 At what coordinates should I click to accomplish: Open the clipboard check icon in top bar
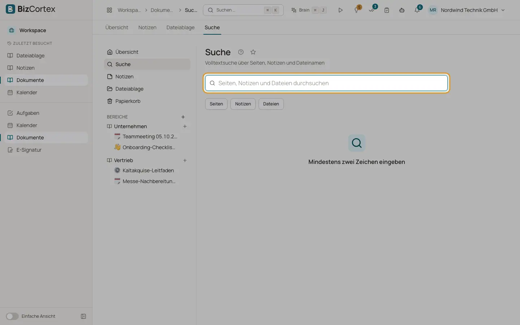tap(387, 10)
